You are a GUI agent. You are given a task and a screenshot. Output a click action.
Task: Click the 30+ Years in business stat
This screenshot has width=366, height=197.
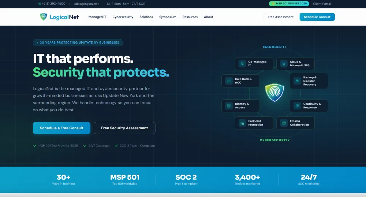tap(63, 180)
